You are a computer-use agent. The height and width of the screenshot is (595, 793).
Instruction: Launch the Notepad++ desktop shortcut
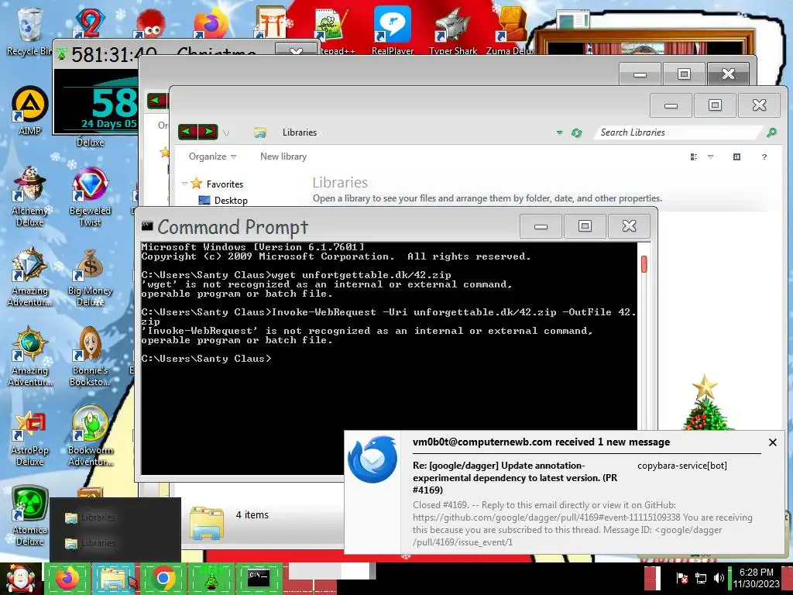click(x=331, y=29)
